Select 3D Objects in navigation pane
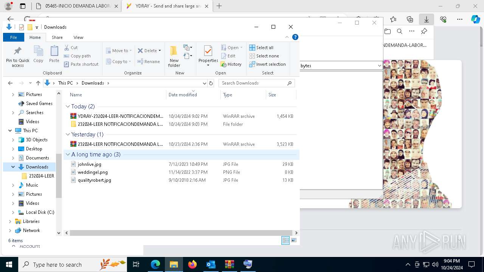 pyautogui.click(x=37, y=140)
